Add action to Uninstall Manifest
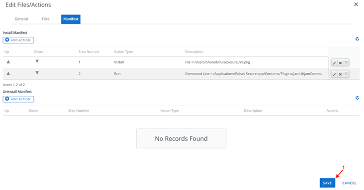364x190 pixels. click(x=18, y=99)
